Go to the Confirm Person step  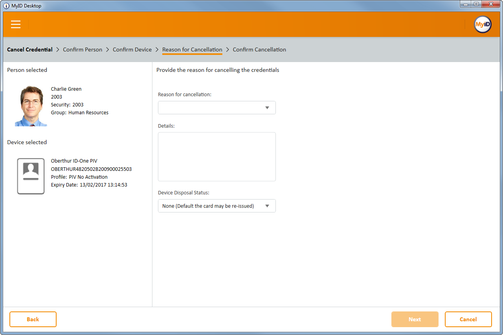pyautogui.click(x=83, y=49)
